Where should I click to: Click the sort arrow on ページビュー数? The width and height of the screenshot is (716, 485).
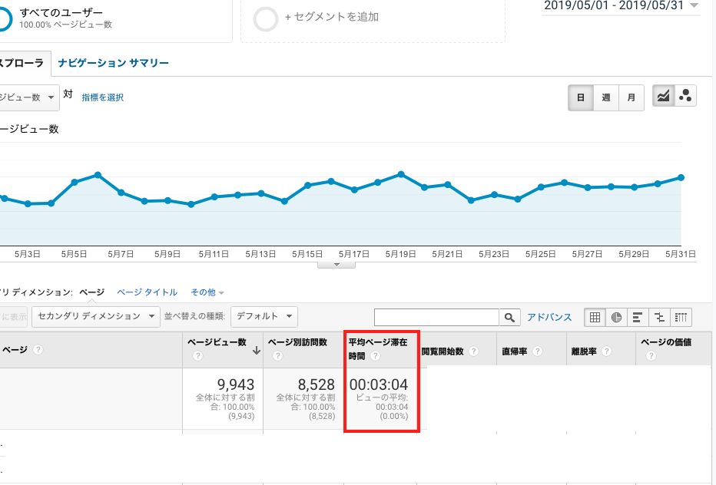pyautogui.click(x=256, y=351)
